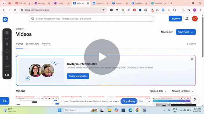Click the large video play button overlay
This screenshot has width=204, height=114.
(x=102, y=57)
